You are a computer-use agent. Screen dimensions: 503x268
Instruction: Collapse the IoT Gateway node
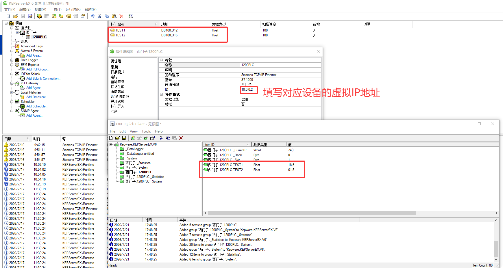point(12,83)
